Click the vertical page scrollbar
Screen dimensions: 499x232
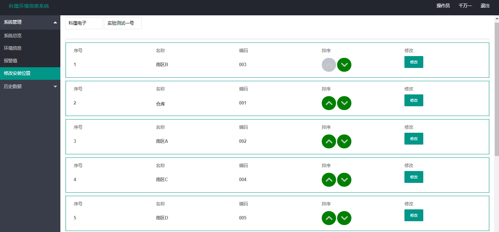click(497, 87)
